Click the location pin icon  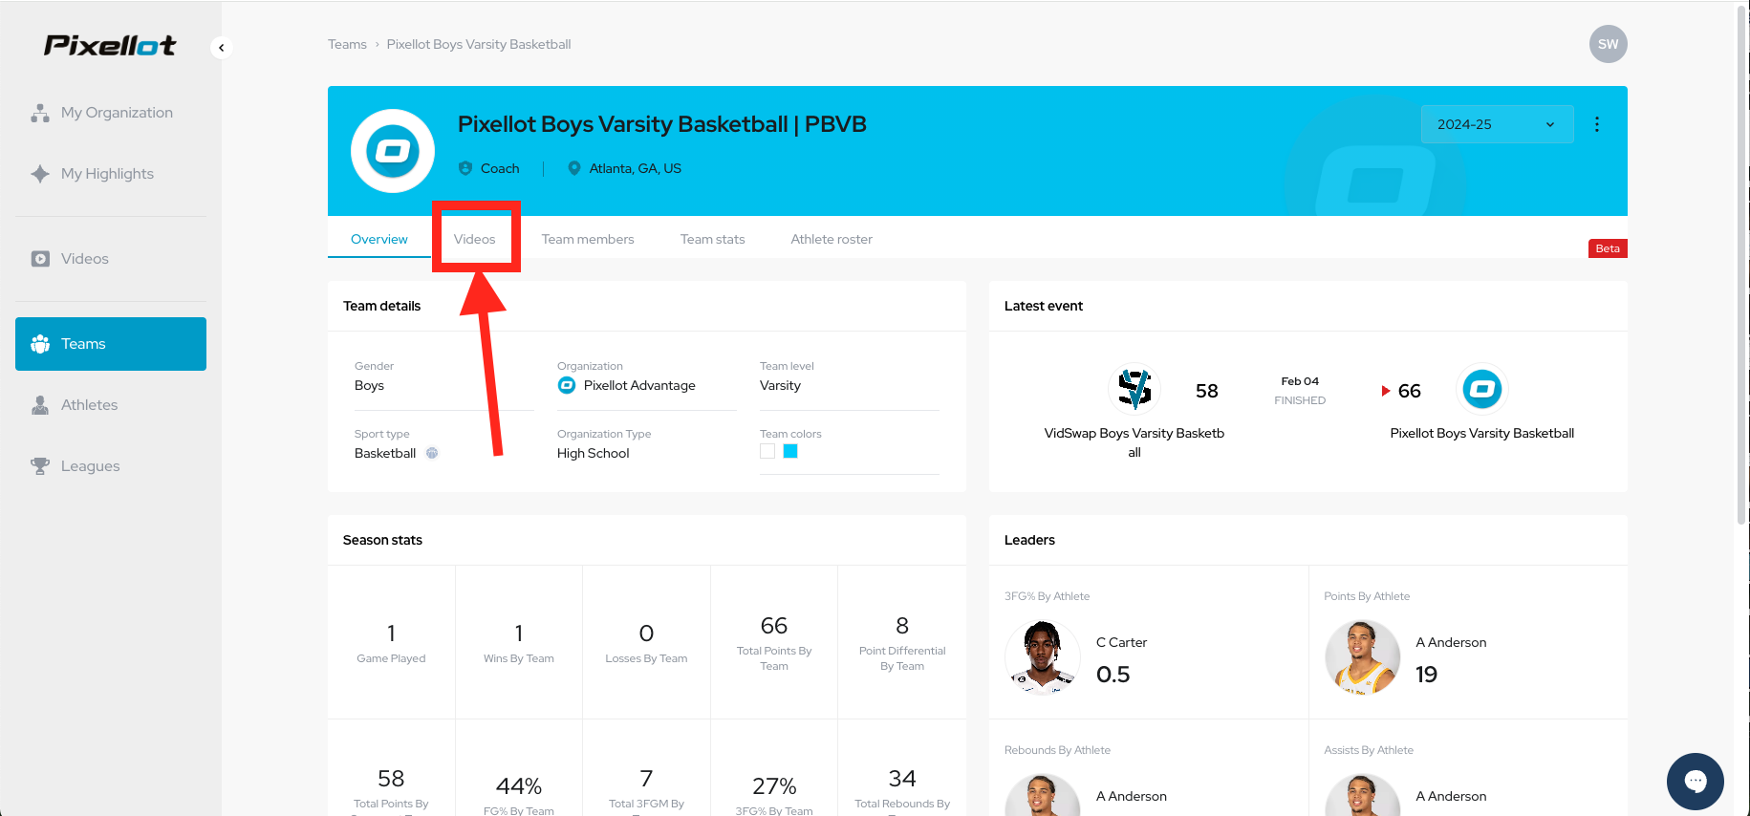[574, 168]
